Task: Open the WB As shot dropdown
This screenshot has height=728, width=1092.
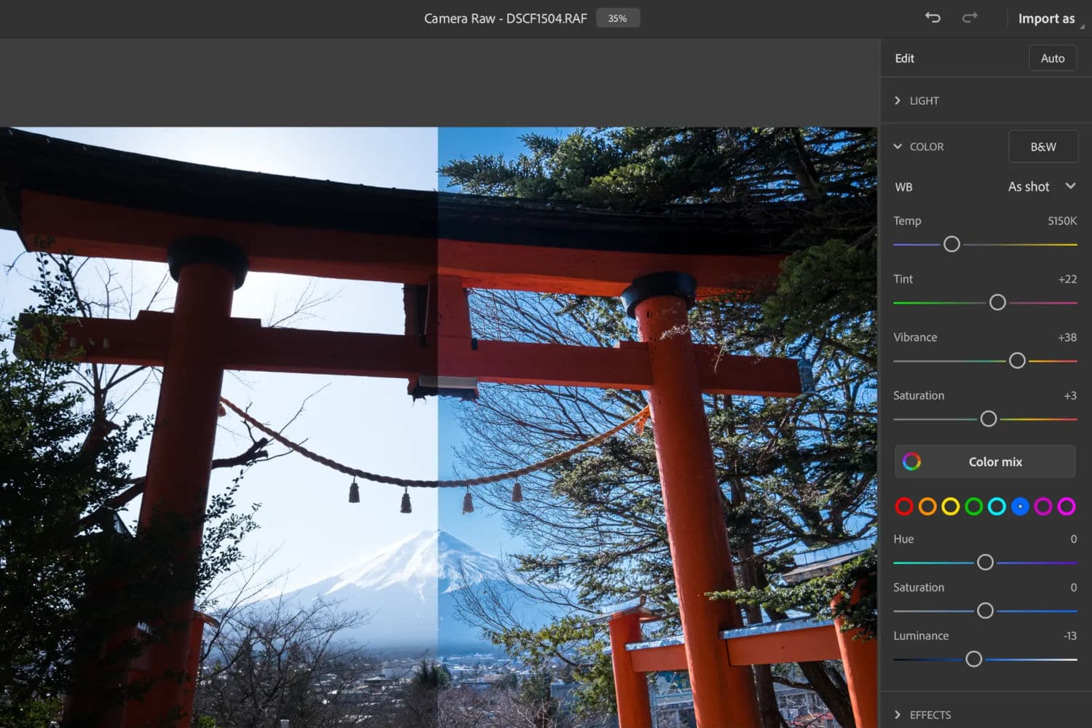Action: coord(1042,187)
